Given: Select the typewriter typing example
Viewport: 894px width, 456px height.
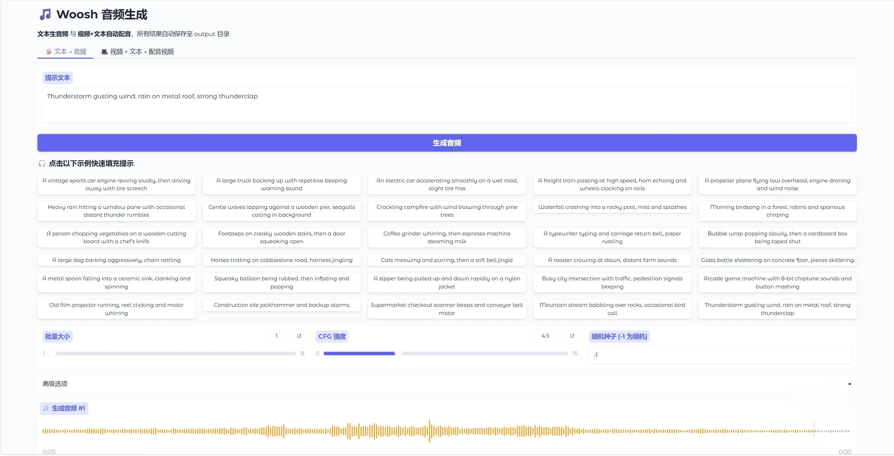Looking at the screenshot, I should pos(612,238).
